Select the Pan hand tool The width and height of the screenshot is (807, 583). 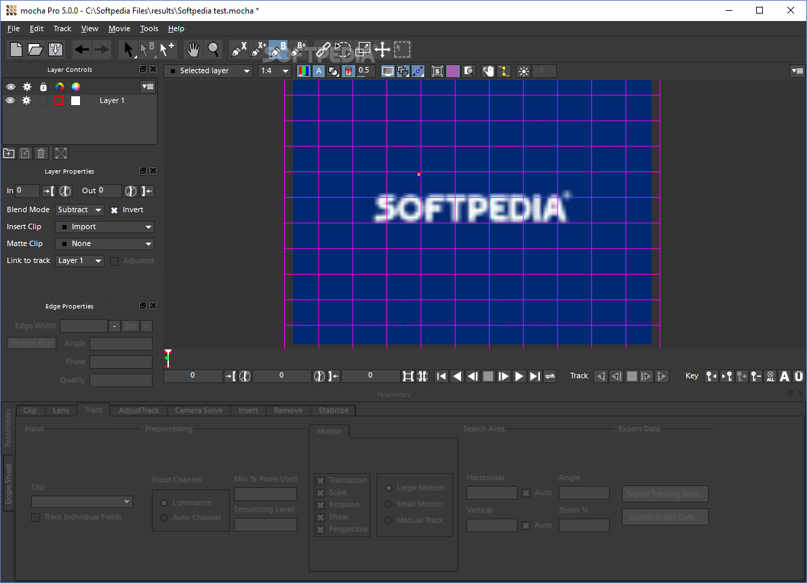(x=193, y=49)
